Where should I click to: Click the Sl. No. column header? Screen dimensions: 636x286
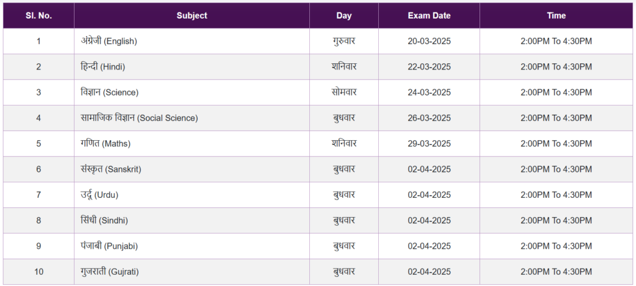(39, 16)
